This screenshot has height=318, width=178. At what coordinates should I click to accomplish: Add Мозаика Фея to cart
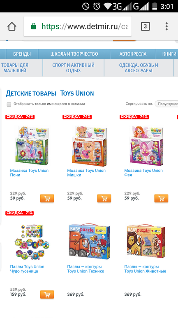coord(161,198)
